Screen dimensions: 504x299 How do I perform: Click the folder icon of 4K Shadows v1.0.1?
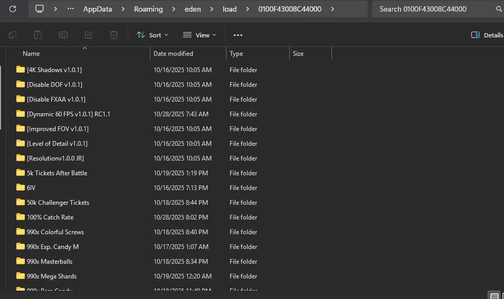point(21,69)
